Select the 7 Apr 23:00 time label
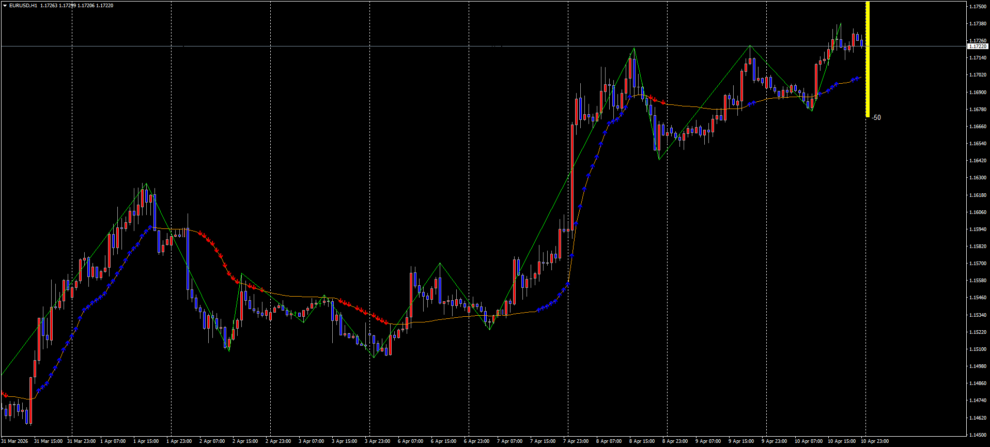The image size is (990, 447). click(576, 441)
